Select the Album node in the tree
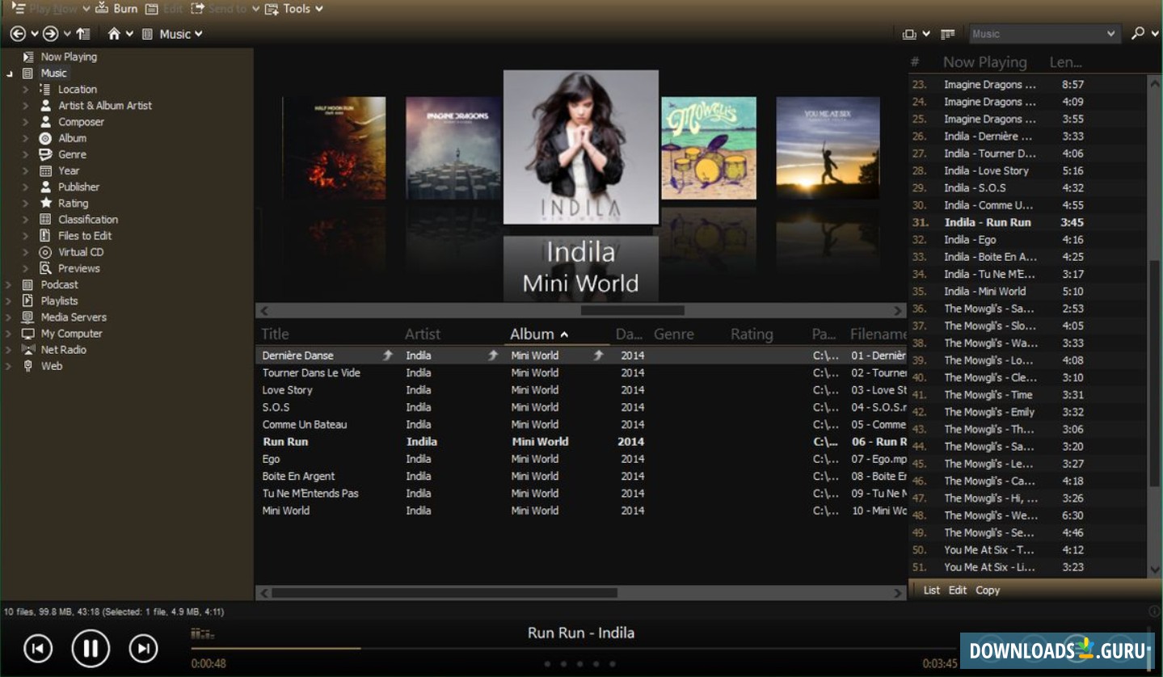This screenshot has height=677, width=1163. 72,138
